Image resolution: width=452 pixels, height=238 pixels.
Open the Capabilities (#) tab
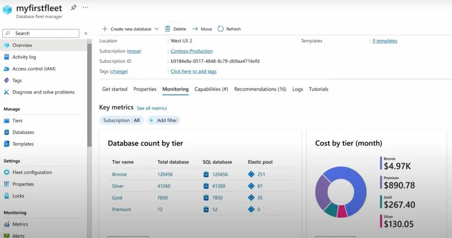pyautogui.click(x=211, y=89)
